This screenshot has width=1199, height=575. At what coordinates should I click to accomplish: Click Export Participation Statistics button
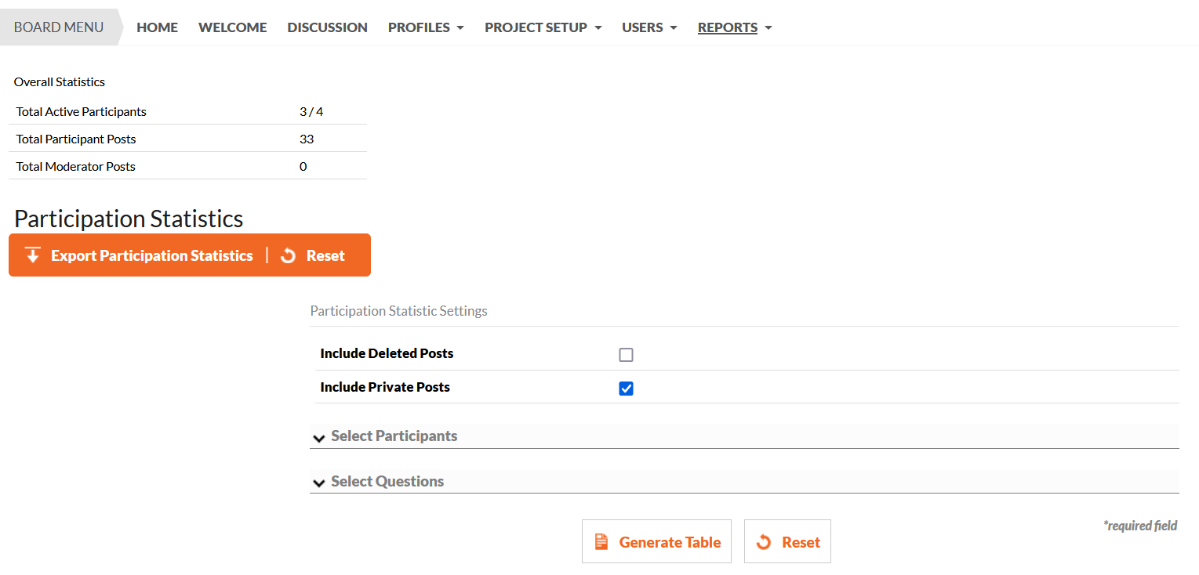pos(140,255)
